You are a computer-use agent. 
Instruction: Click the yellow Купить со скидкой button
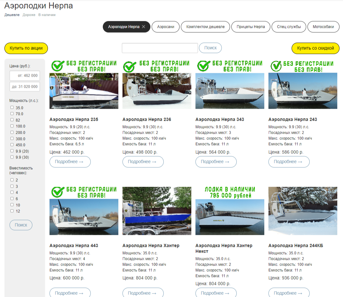coord(315,48)
